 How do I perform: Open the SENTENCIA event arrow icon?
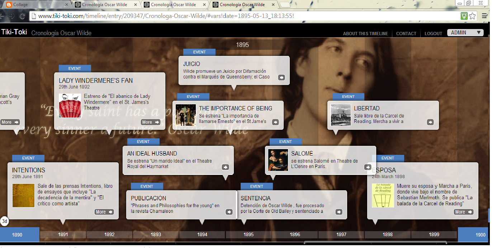coord(339,212)
